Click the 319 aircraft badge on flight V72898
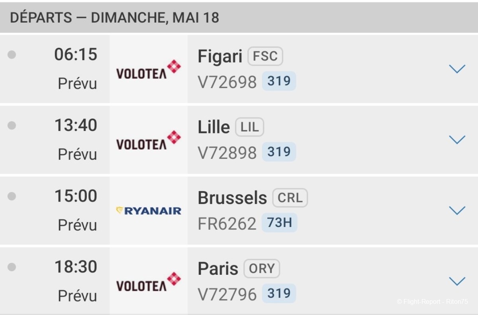478x315 pixels. coord(279,152)
